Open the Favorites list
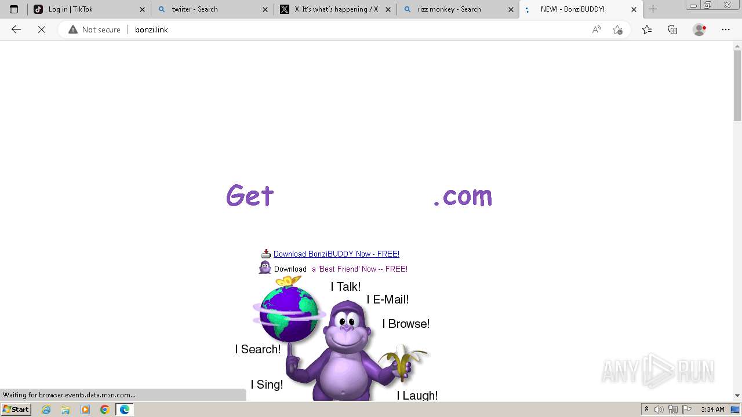This screenshot has width=742, height=417. click(647, 30)
